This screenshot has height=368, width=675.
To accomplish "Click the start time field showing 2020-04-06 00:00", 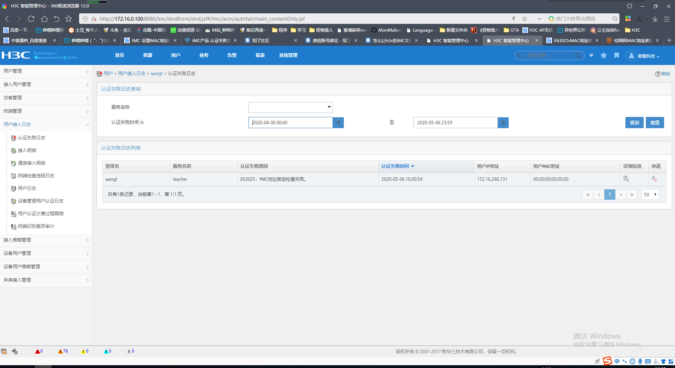I will point(291,123).
